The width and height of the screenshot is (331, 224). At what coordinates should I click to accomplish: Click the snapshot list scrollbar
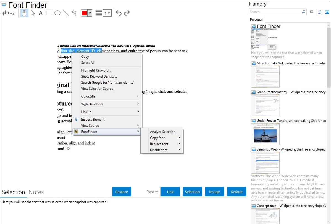point(329,57)
